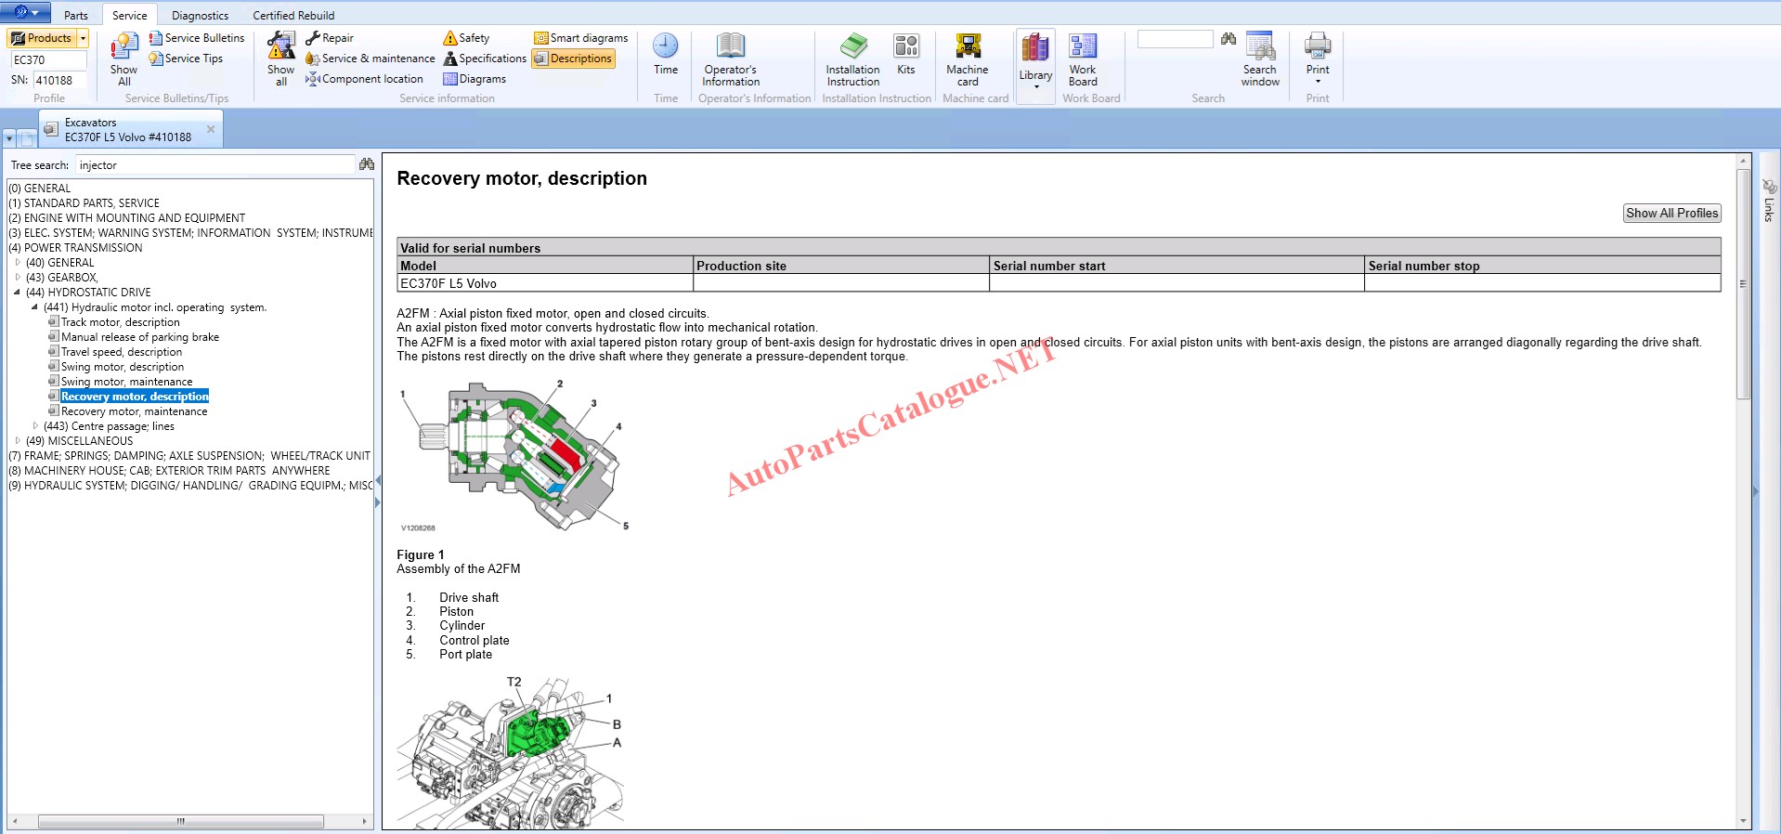Expand the (43) GEARBOX tree node
1781x834 pixels.
(18, 277)
